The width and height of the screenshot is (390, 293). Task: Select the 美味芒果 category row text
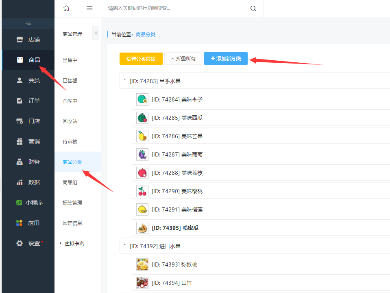(177, 136)
